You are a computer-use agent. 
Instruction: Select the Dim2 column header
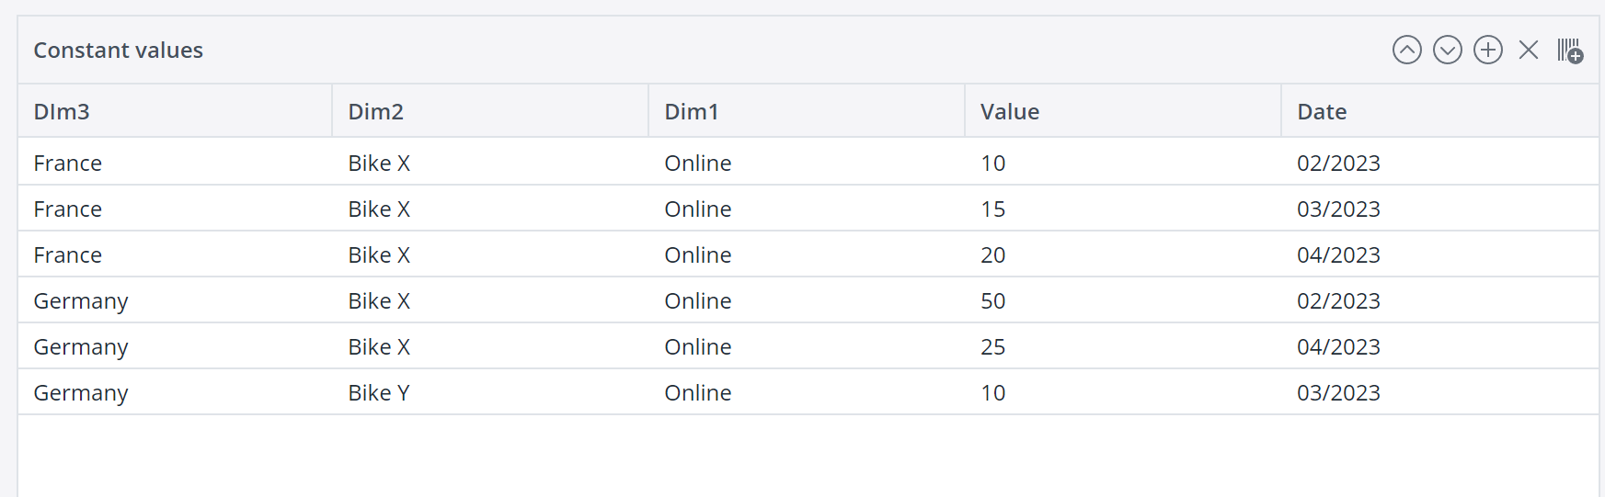(x=375, y=112)
